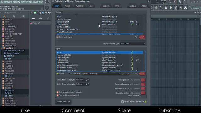201x113 pixels.
Task: Click the one-click audio recording icon with X
Action: point(175,2)
